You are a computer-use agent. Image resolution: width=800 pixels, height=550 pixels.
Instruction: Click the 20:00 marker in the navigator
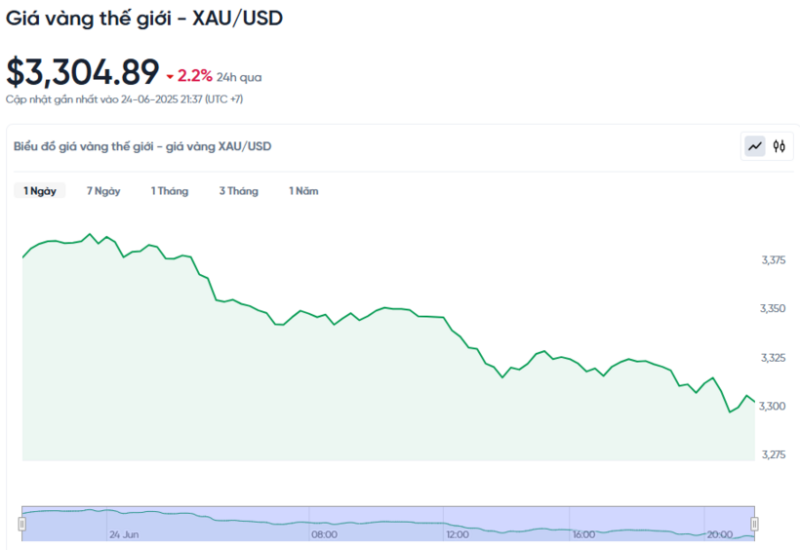719,534
